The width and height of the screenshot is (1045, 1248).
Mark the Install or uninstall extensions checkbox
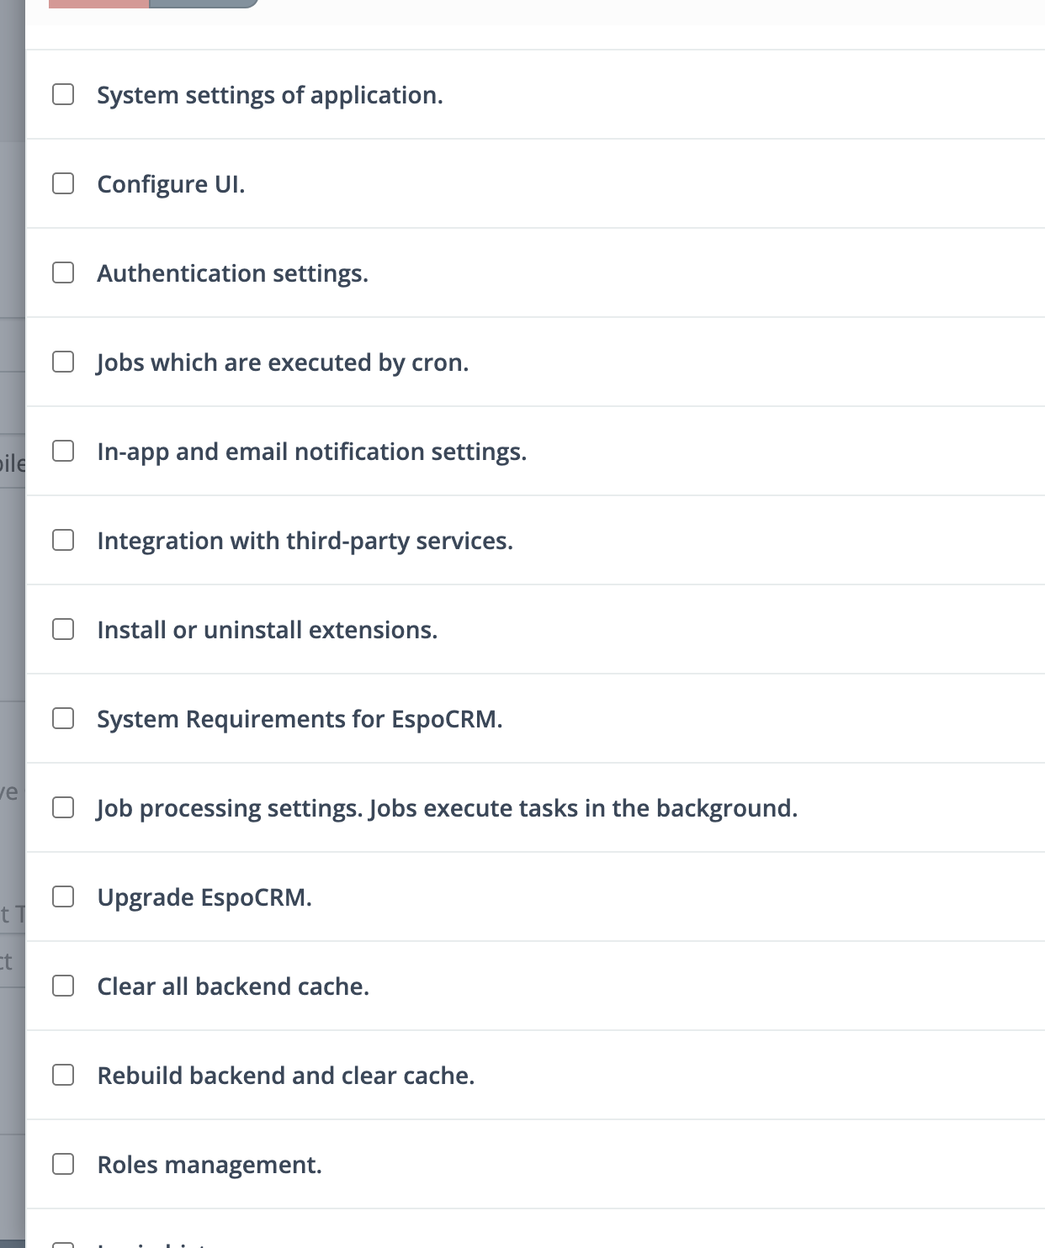point(63,629)
